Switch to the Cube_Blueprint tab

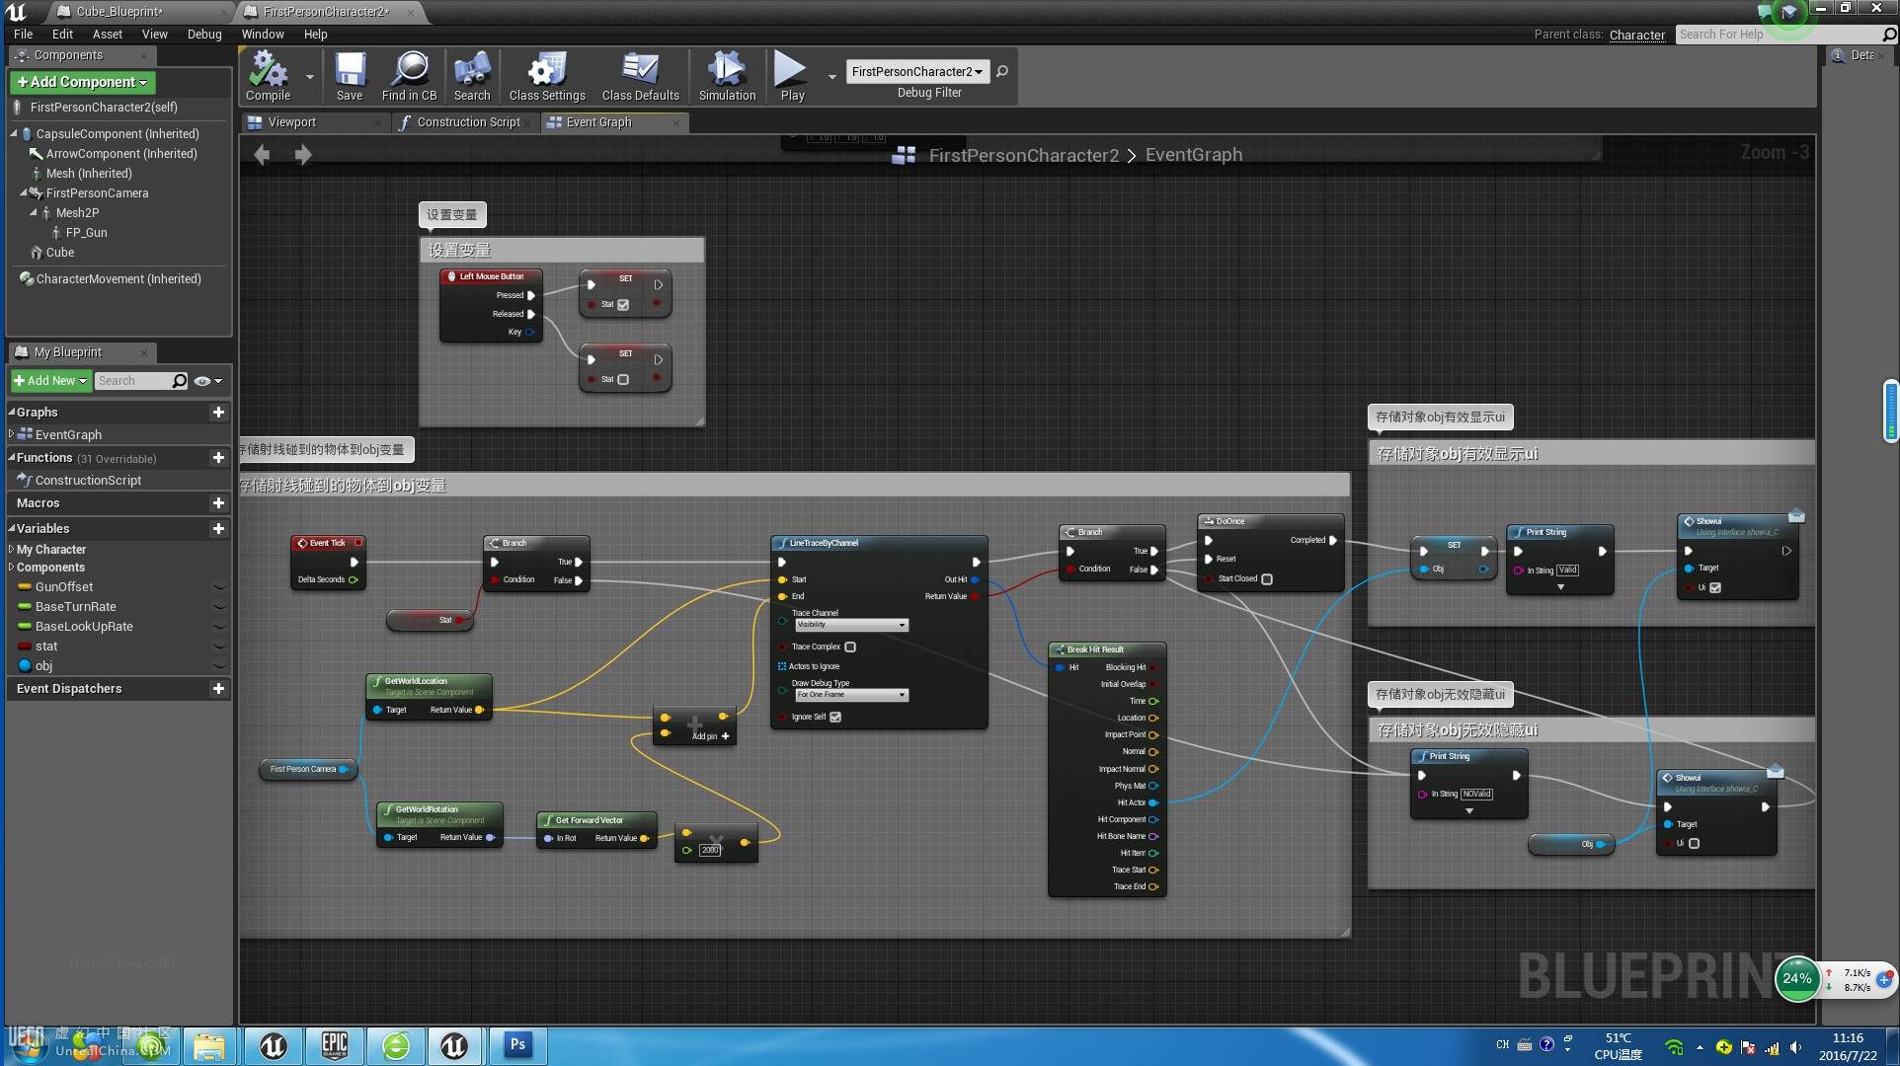click(119, 12)
